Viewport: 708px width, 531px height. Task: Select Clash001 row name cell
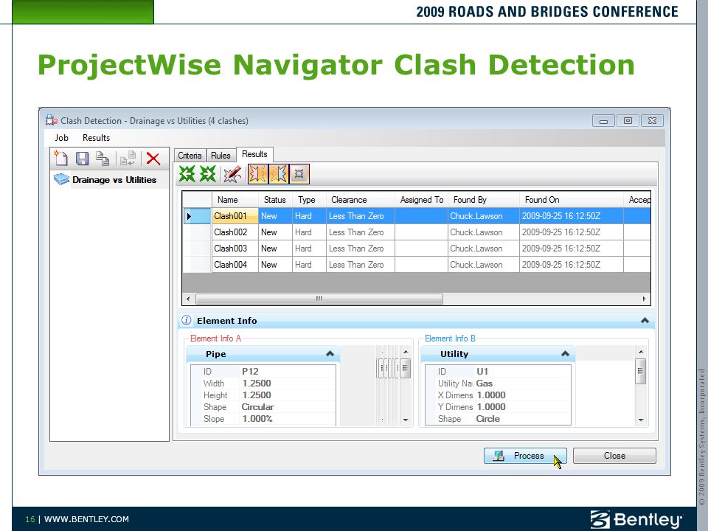click(x=235, y=216)
